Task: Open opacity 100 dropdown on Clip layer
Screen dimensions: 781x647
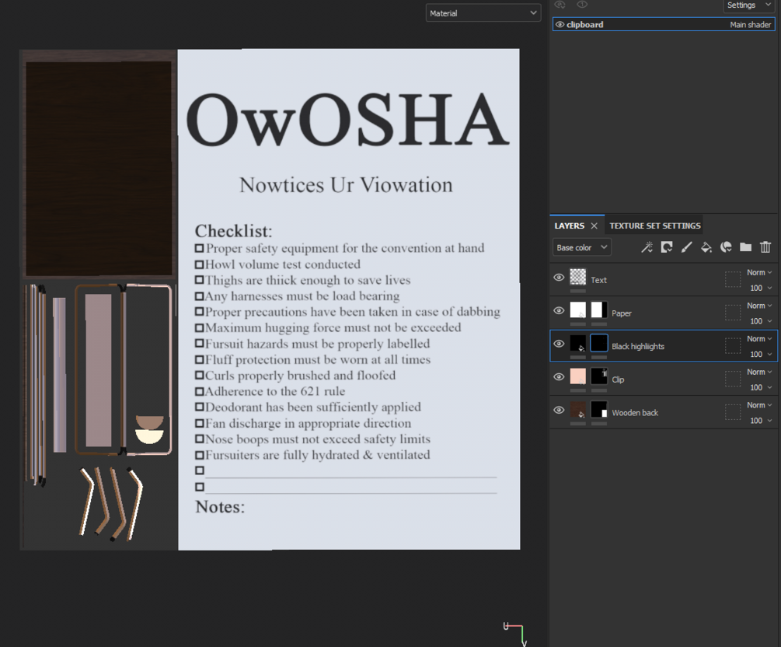Action: point(761,387)
